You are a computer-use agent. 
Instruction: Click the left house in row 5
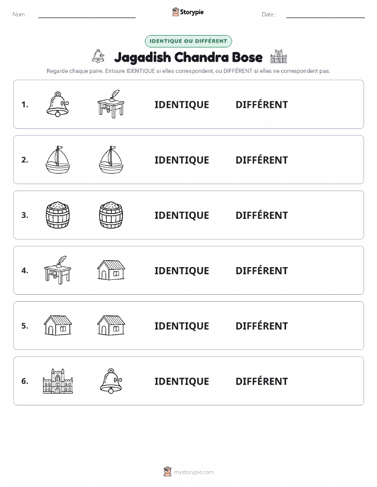[x=58, y=325]
